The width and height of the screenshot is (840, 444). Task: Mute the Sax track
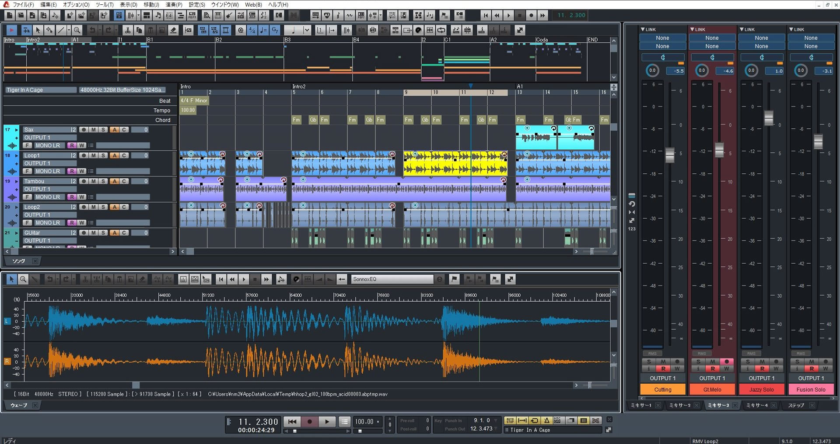pyautogui.click(x=93, y=130)
